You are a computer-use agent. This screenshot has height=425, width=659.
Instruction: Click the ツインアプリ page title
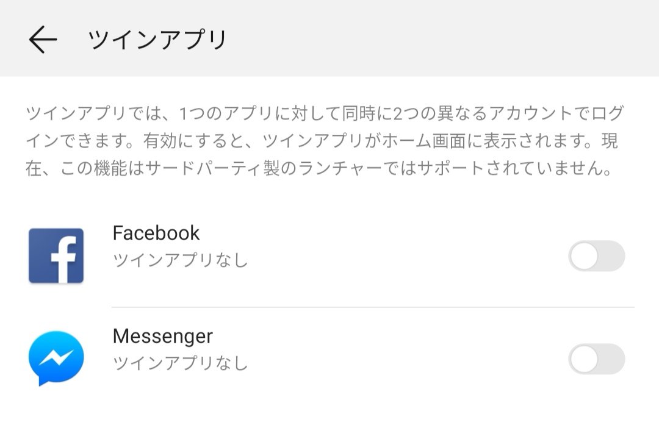click(157, 40)
